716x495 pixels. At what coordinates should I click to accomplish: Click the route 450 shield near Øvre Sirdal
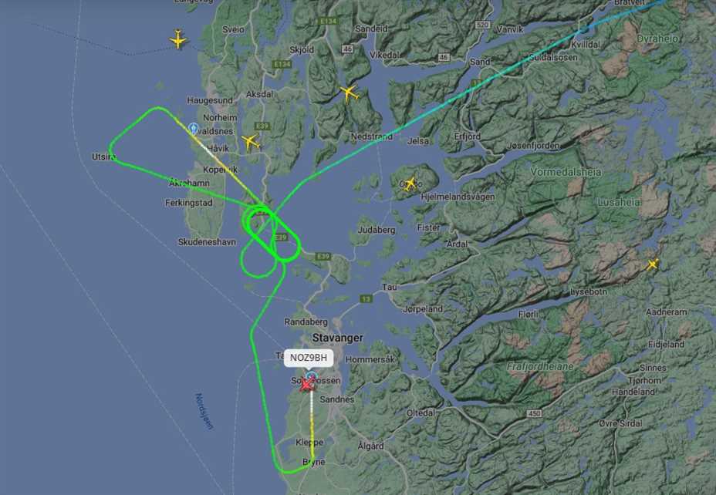(x=534, y=413)
